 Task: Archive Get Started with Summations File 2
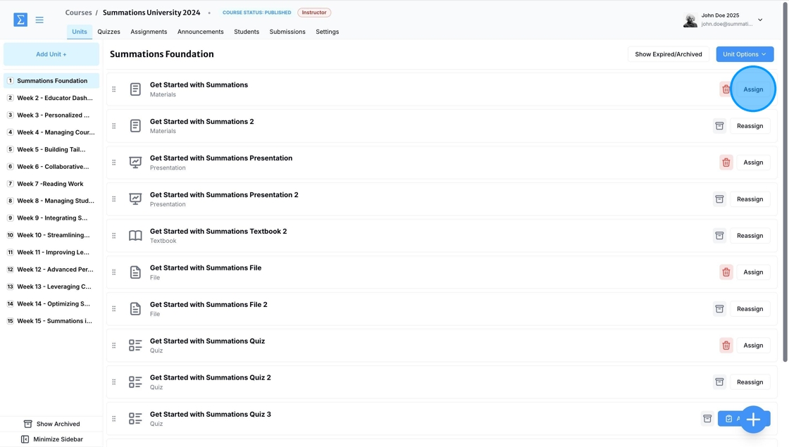[719, 309]
